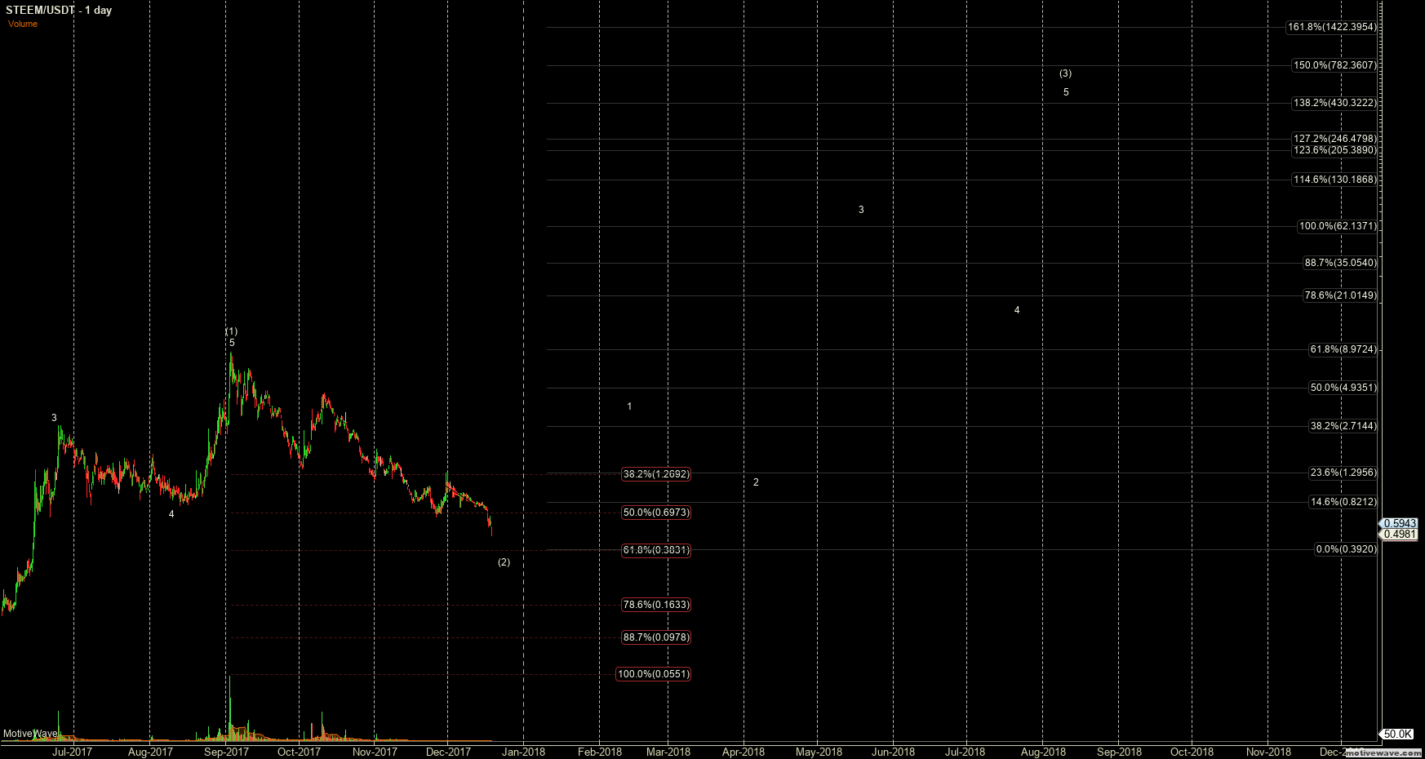
Task: Select the orange Volume study label
Action: pos(23,24)
